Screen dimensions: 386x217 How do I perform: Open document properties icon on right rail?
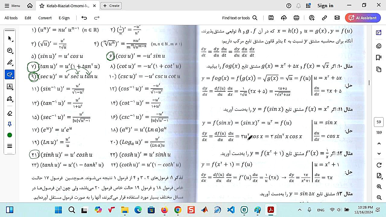click(x=379, y=176)
